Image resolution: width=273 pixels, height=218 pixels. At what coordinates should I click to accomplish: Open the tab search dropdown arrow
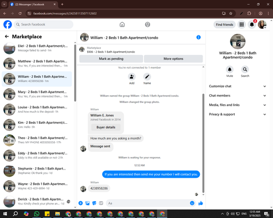4,4
